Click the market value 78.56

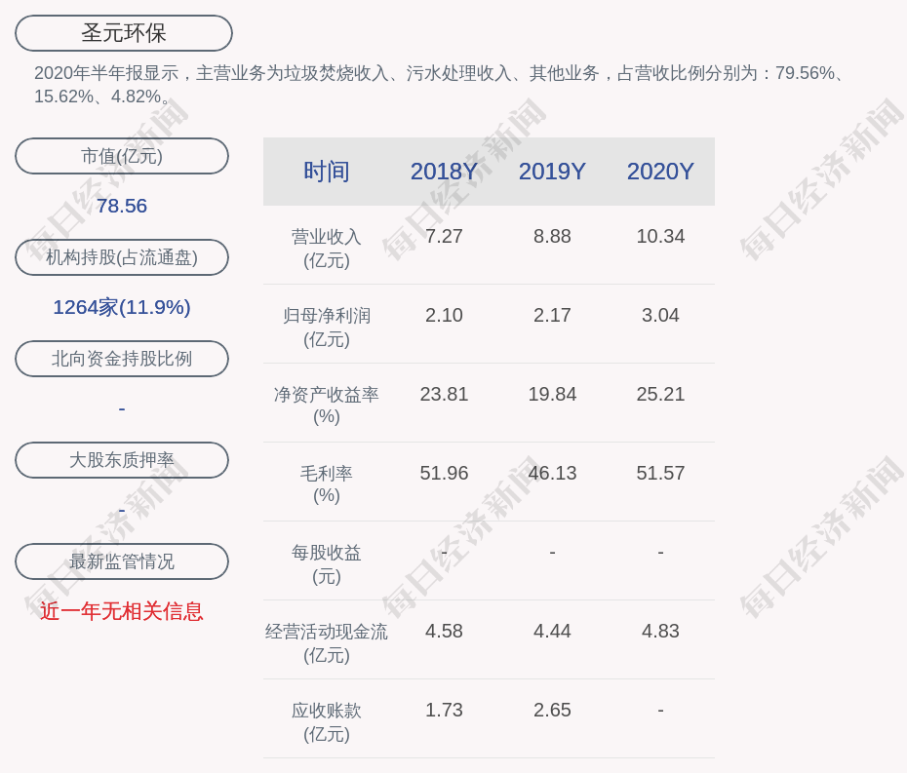[x=122, y=206]
